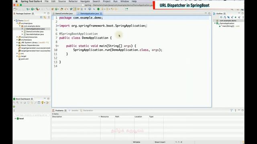Open the Window menu

(124, 1)
